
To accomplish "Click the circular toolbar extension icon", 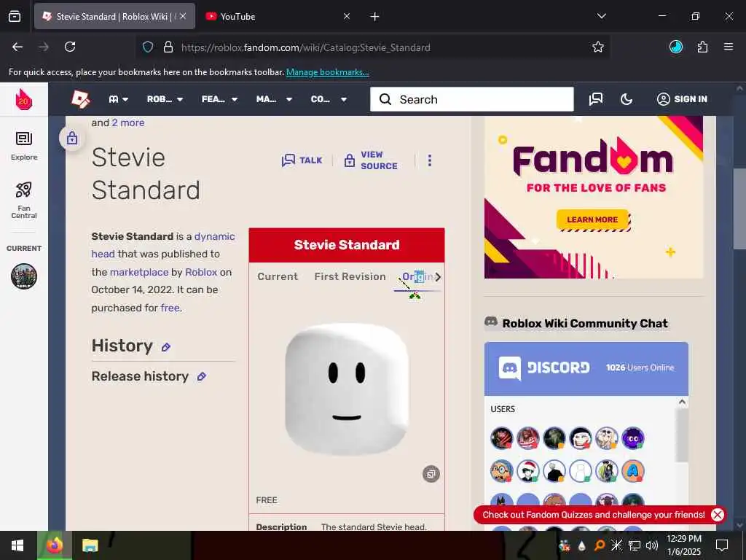I will 676,47.
